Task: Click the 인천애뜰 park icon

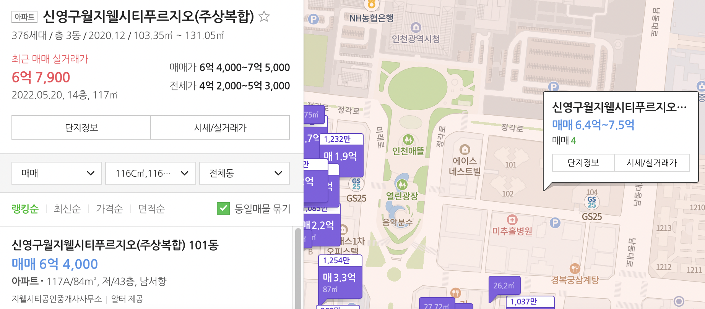Action: point(408,140)
